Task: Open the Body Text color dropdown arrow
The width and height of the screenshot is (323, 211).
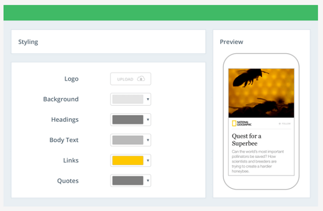Action: tap(148, 140)
